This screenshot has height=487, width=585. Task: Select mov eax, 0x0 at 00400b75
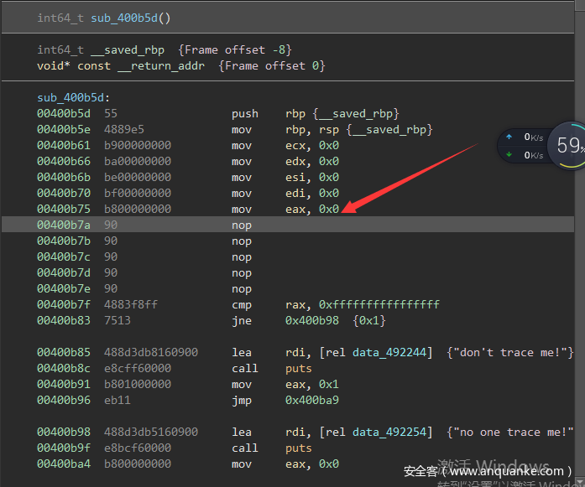click(x=285, y=210)
